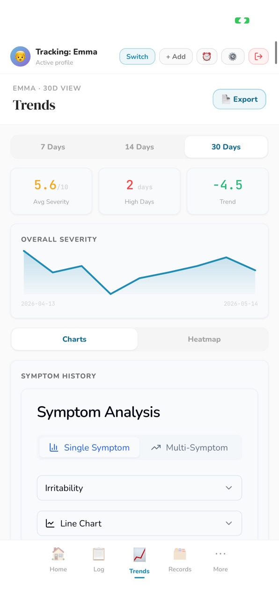Open reminders with the alarm clock icon
The height and width of the screenshot is (605, 279).
206,56
